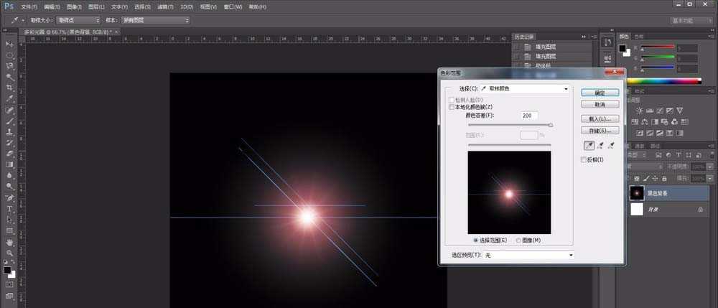Select the 图像 radio button

coord(519,240)
